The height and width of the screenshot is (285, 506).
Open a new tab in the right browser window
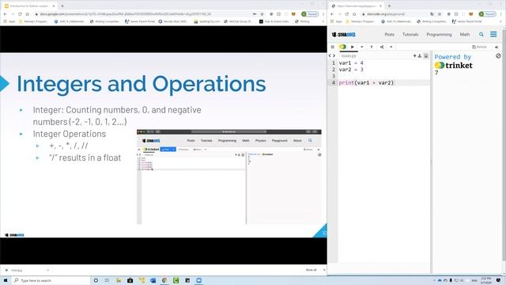click(389, 6)
